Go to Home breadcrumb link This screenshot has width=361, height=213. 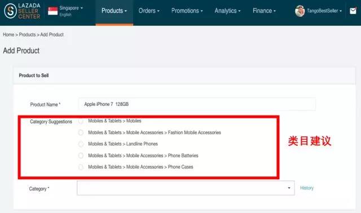coord(8,34)
